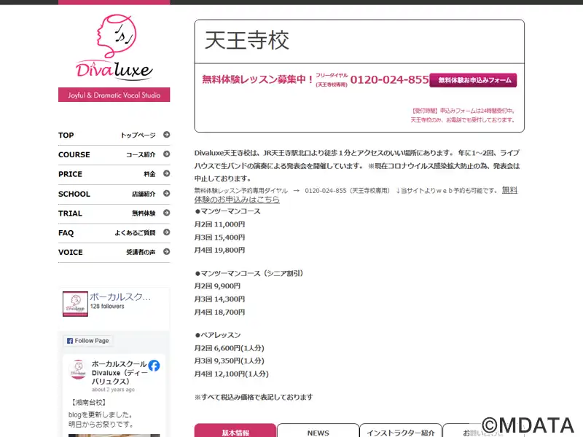Click the Facebook logo in feed post
The image size is (583, 437).
click(154, 366)
